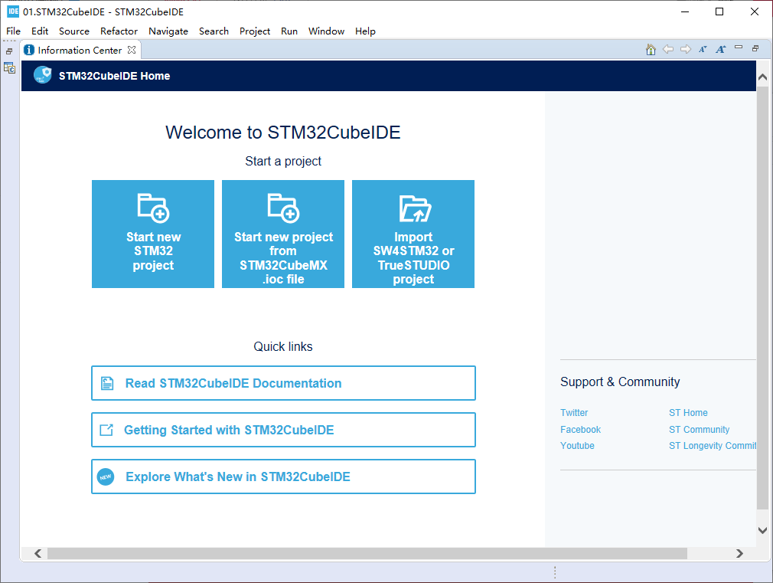Image resolution: width=773 pixels, height=583 pixels.
Task: Open the ST Home link
Action: [x=688, y=413]
